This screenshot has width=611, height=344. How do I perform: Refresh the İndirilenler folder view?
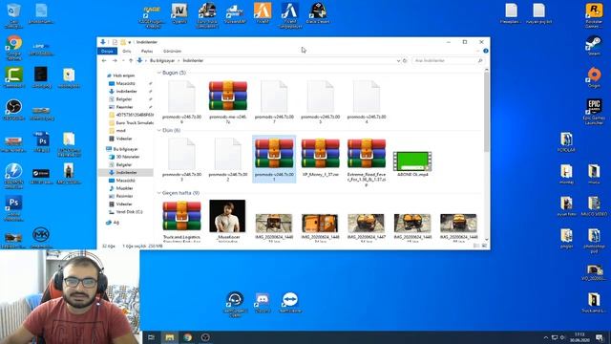click(x=405, y=61)
